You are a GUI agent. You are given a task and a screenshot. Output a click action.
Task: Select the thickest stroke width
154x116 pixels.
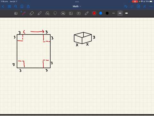click(x=126, y=13)
